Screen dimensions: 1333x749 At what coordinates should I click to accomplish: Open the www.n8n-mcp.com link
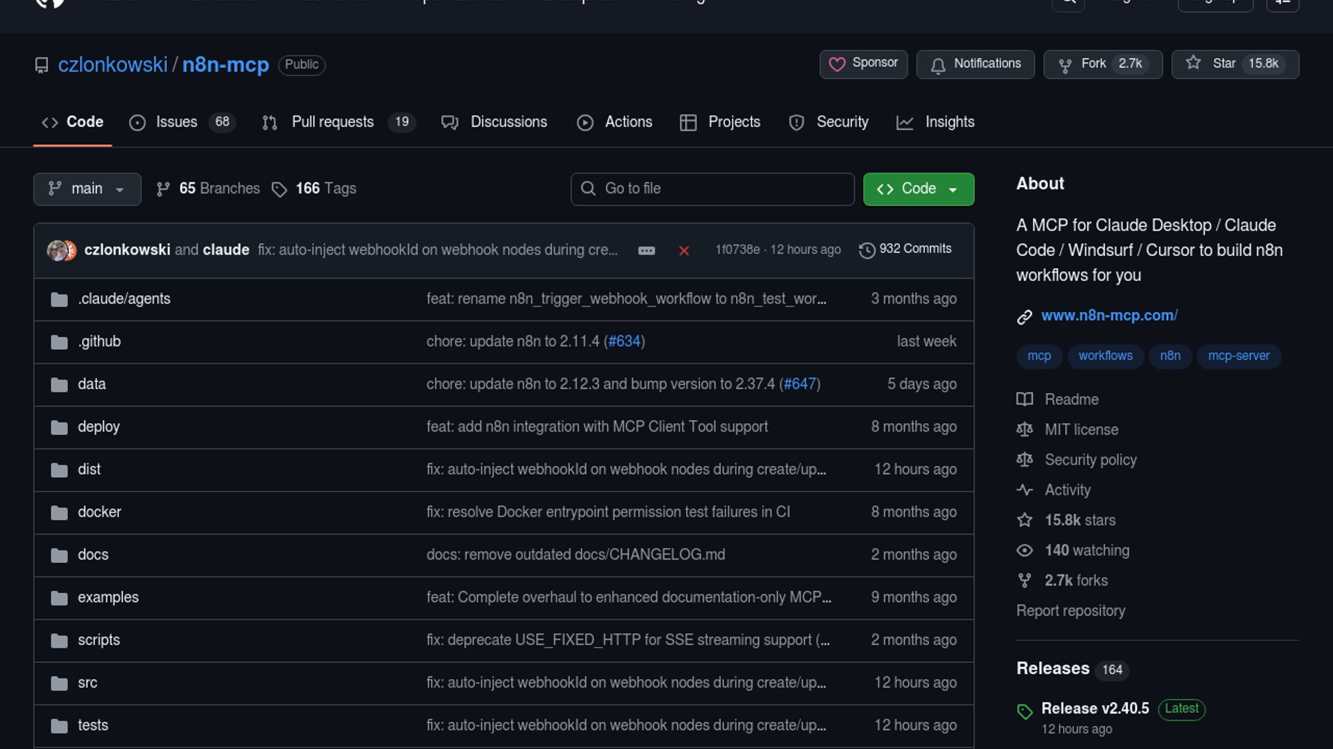[x=1109, y=316]
